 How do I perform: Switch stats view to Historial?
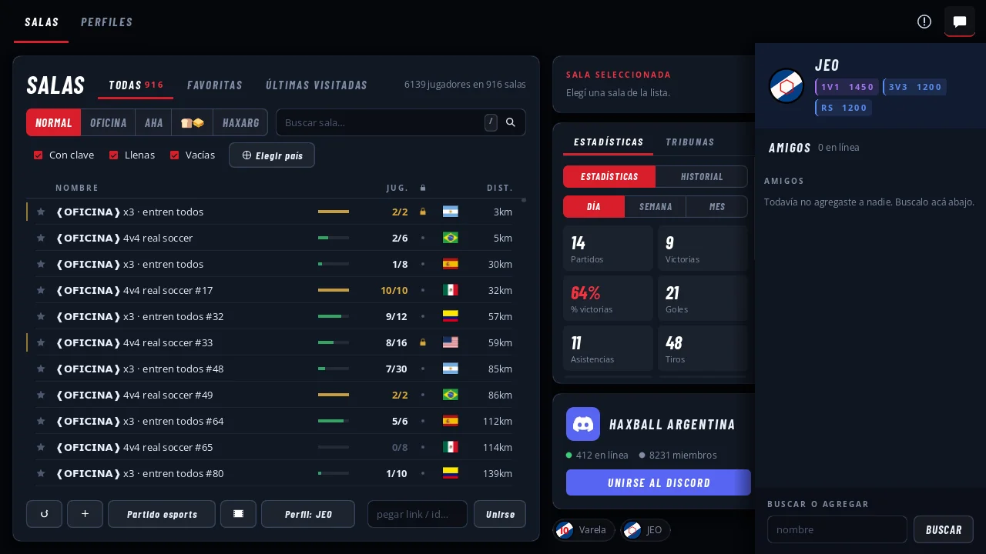coord(702,176)
